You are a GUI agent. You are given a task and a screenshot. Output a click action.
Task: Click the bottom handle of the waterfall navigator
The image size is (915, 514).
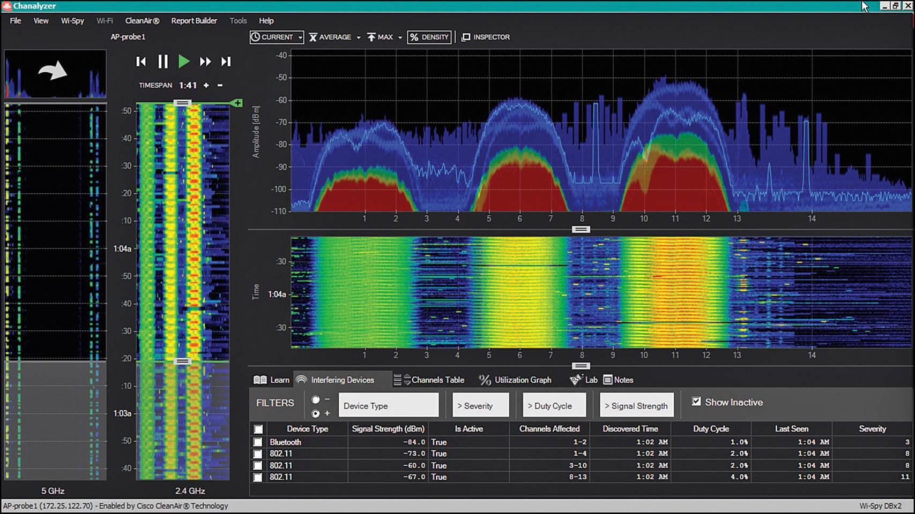pyautogui.click(x=182, y=361)
